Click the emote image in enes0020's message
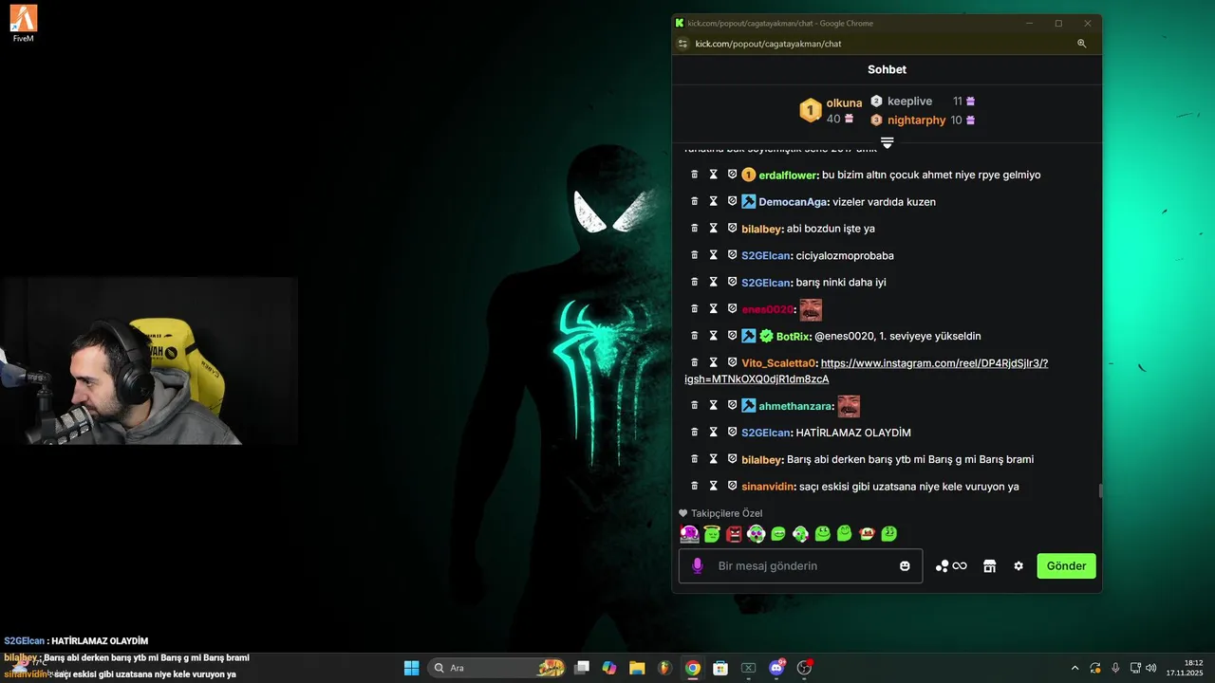The image size is (1215, 683). (811, 309)
